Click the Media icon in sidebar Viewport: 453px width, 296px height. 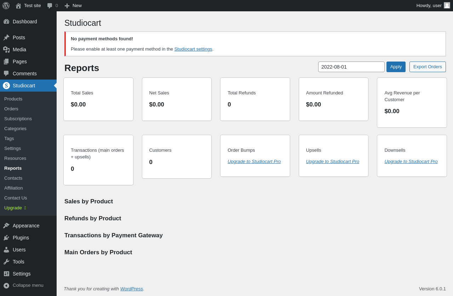click(x=6, y=50)
